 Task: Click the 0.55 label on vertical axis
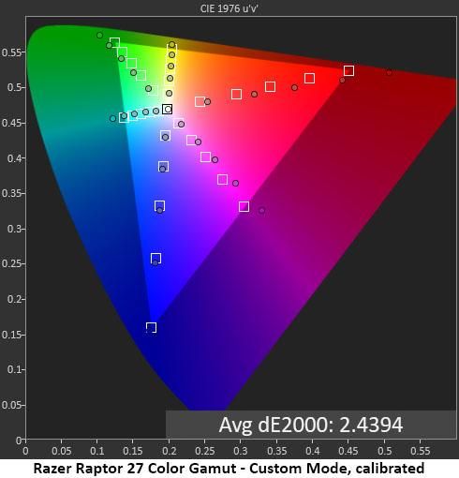[x=11, y=52]
